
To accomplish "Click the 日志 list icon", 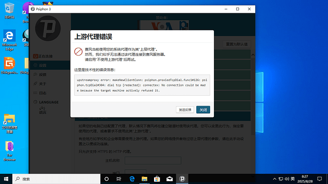I will 35,93.
